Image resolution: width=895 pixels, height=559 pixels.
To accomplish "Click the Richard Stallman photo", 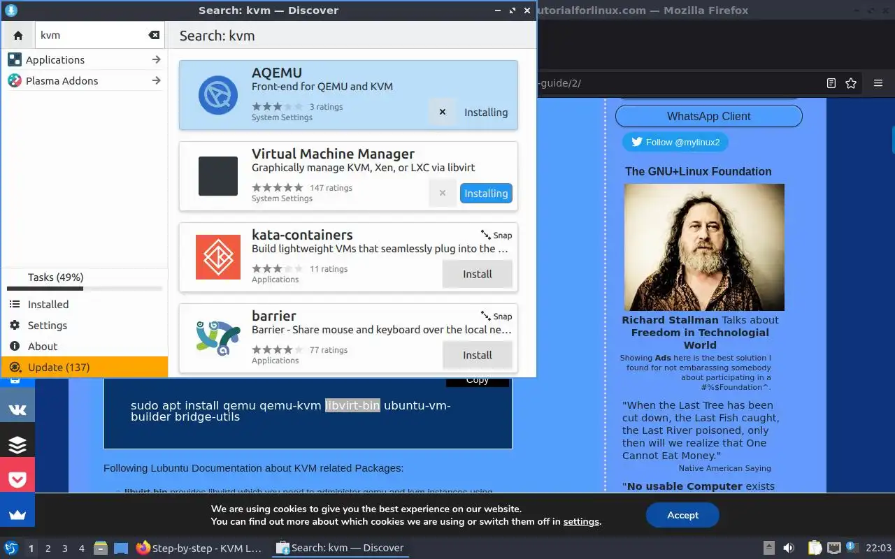I will 704,247.
